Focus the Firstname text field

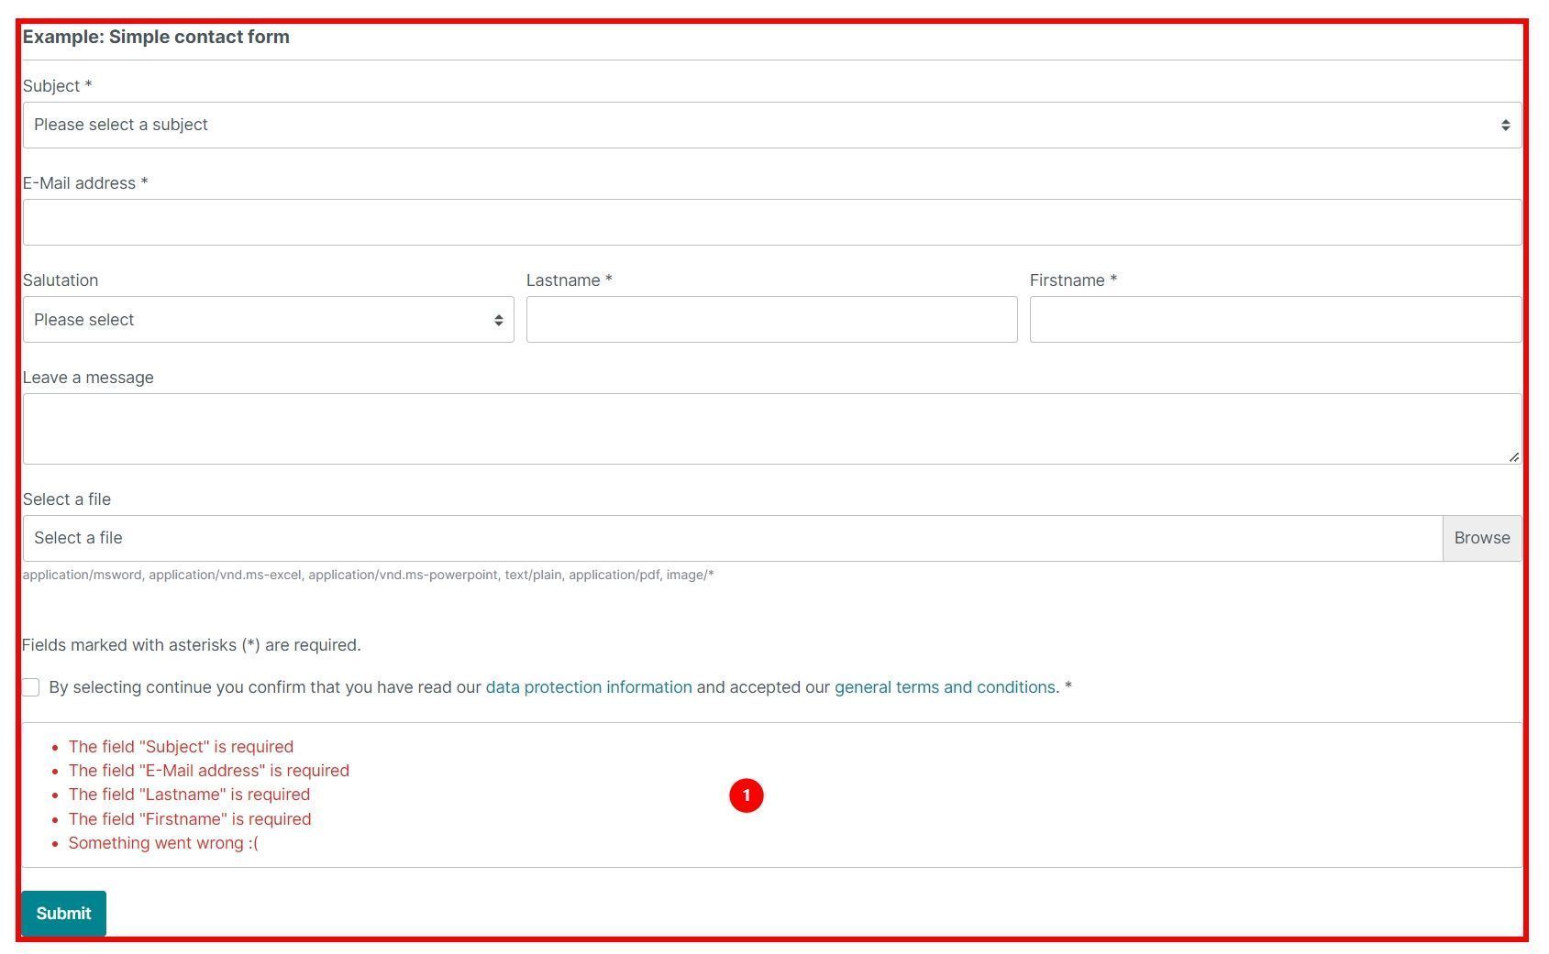coord(1275,320)
